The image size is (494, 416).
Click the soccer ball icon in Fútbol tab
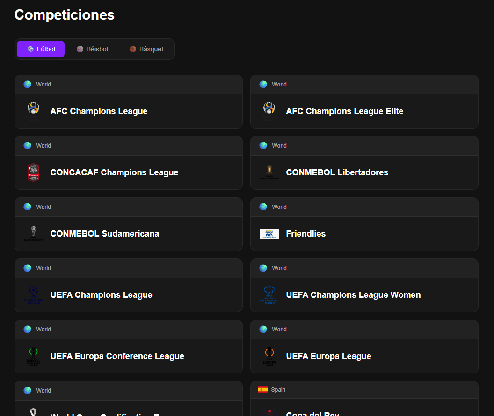tap(30, 49)
